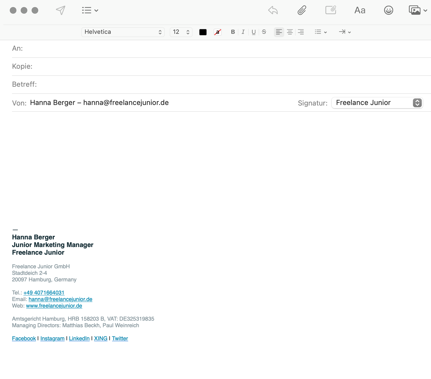Open the hanna@freelancejunior.de email link
This screenshot has width=431, height=379.
(x=61, y=299)
